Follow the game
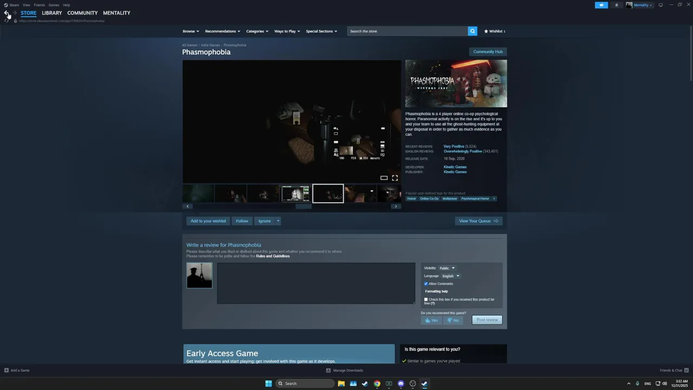 click(x=242, y=221)
